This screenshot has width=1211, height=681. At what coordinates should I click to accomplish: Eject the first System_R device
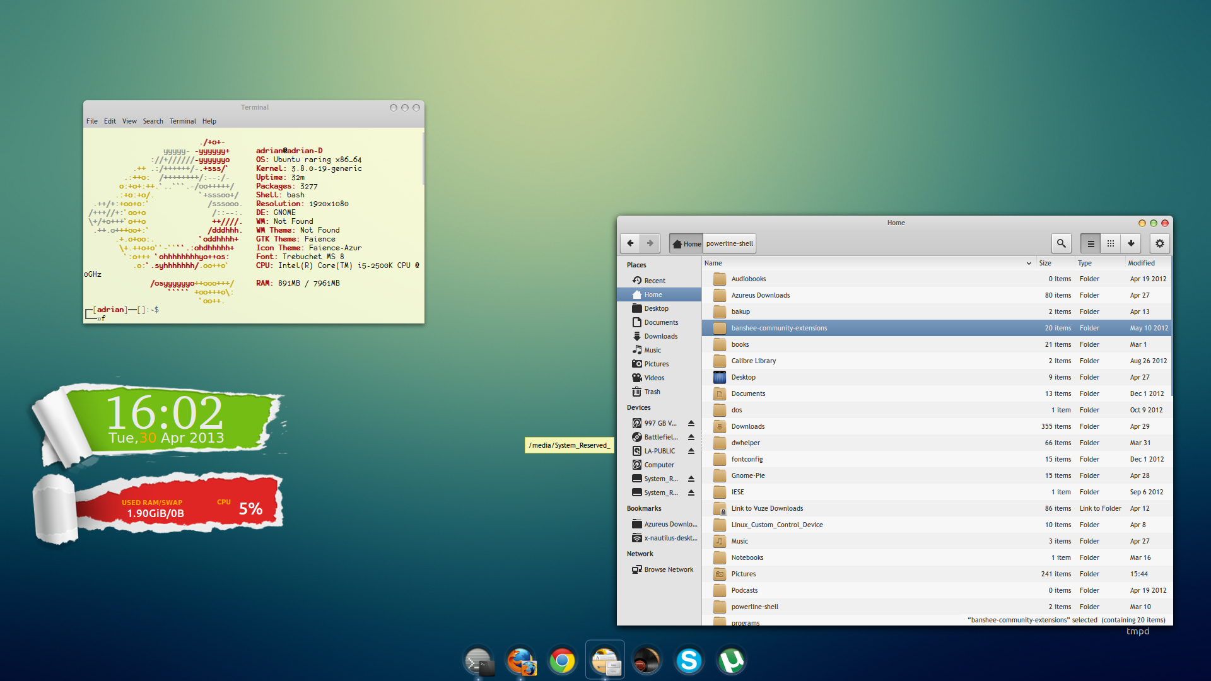point(691,479)
